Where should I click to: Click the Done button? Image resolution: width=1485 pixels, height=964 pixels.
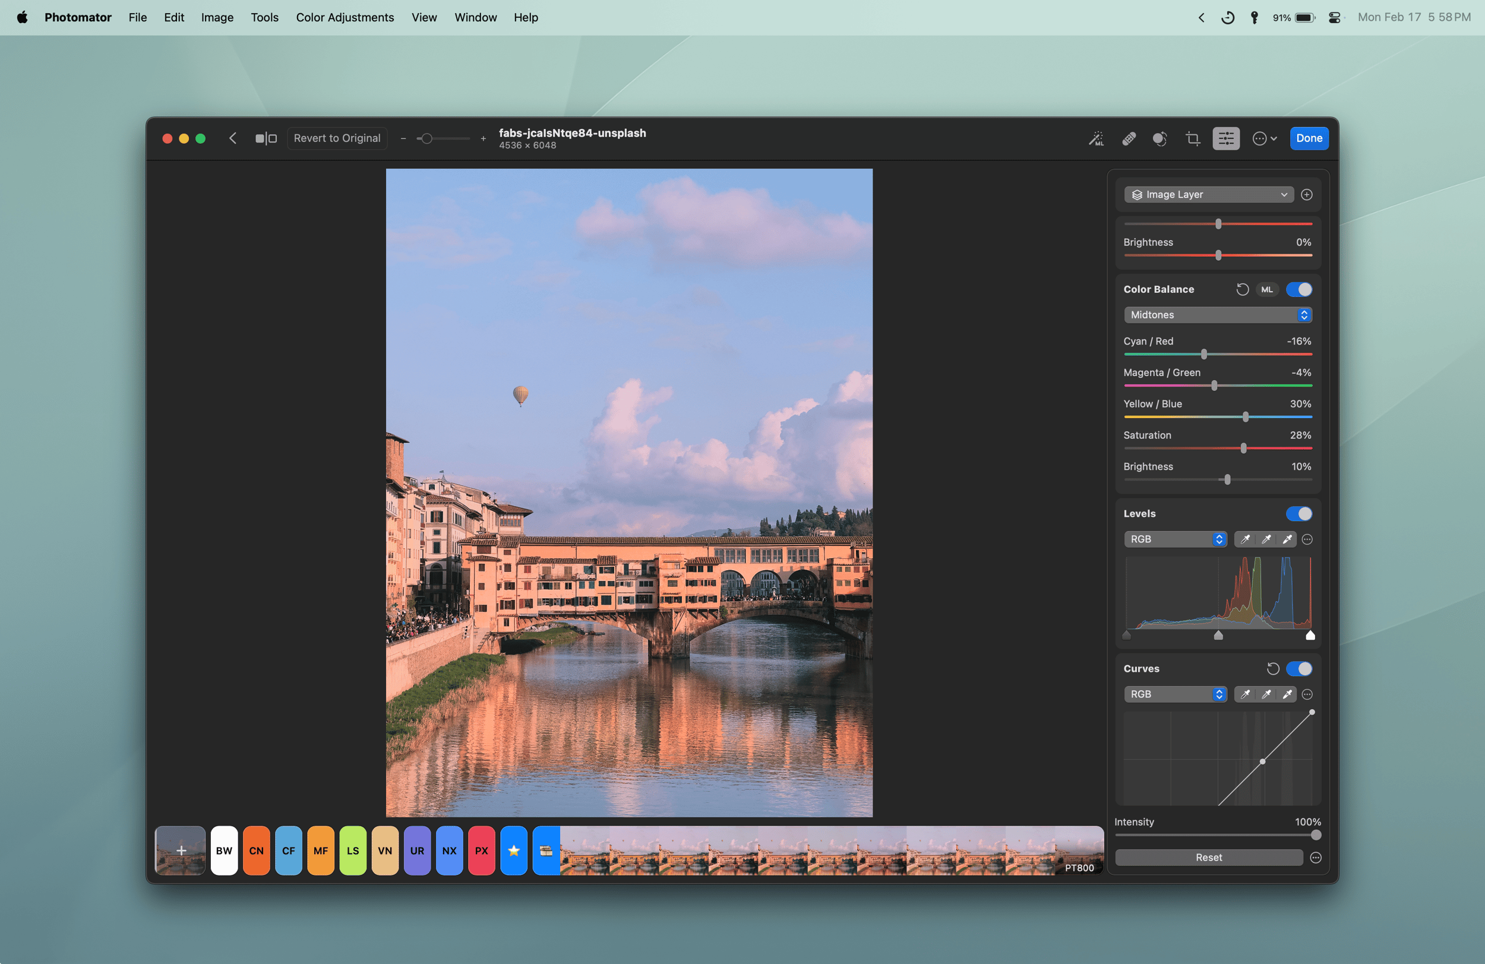pos(1309,138)
